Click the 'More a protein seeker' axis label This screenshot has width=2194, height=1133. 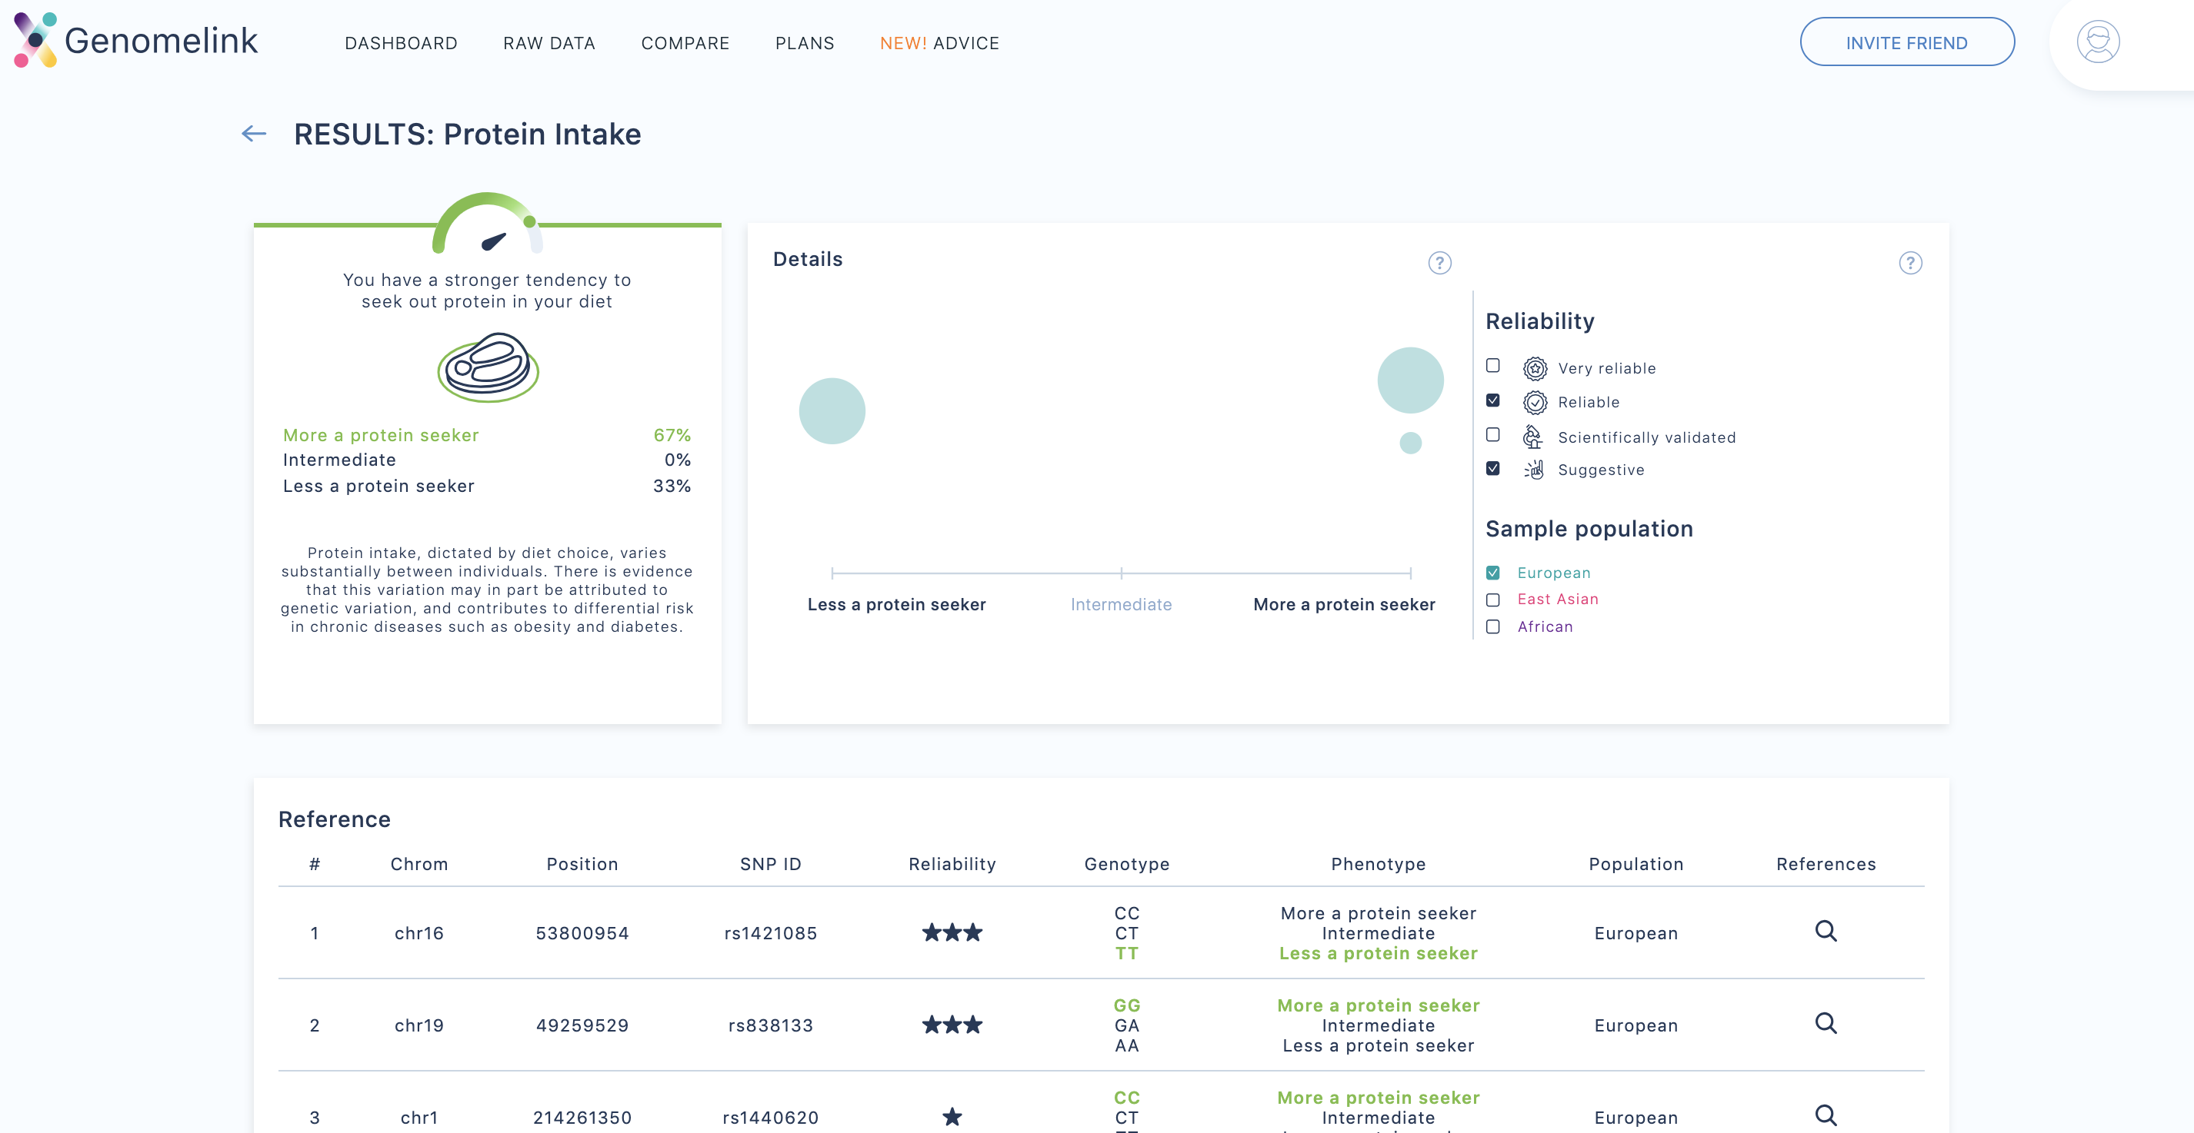coord(1344,604)
